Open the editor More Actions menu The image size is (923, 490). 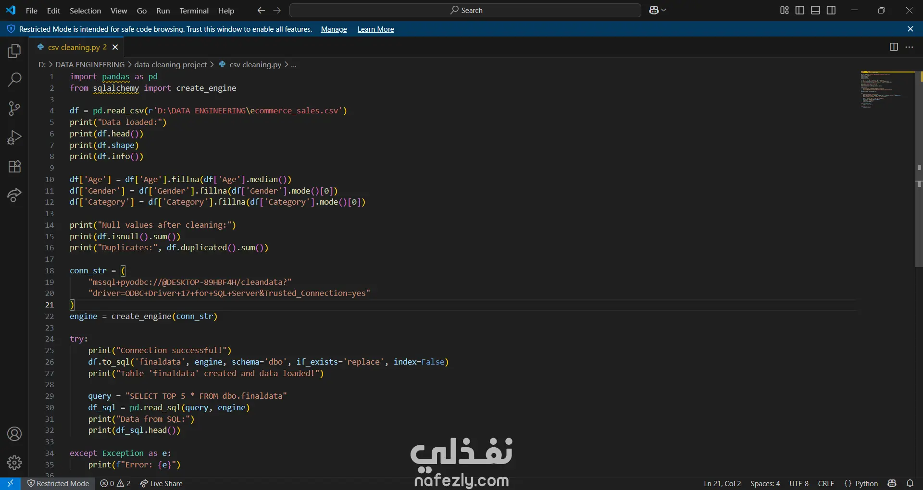point(909,47)
